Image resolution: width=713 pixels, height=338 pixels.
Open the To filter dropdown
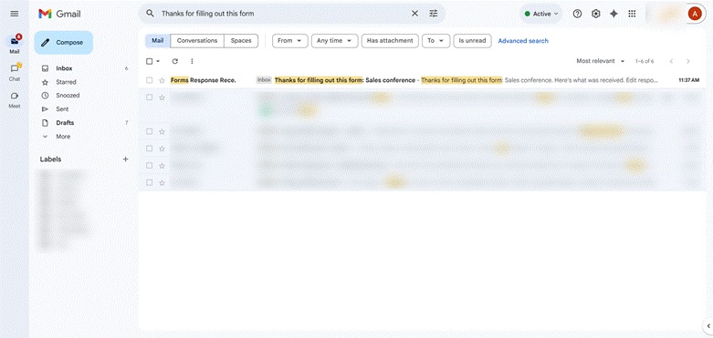click(436, 41)
